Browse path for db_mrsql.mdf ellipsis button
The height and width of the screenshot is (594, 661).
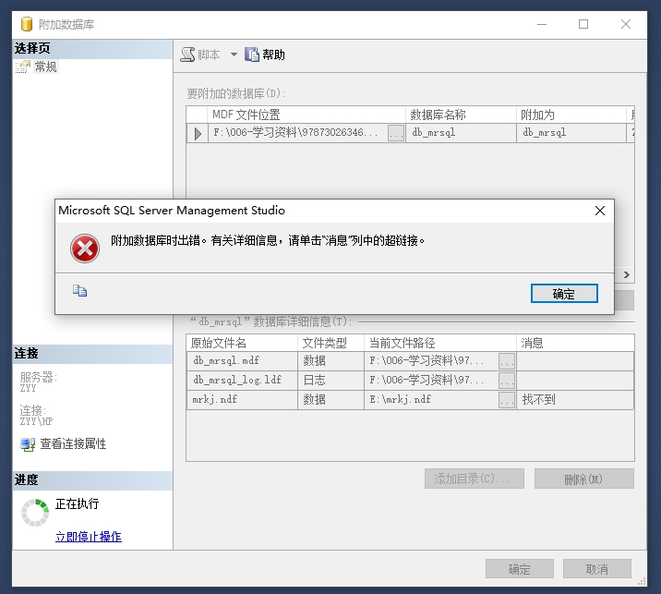click(507, 361)
